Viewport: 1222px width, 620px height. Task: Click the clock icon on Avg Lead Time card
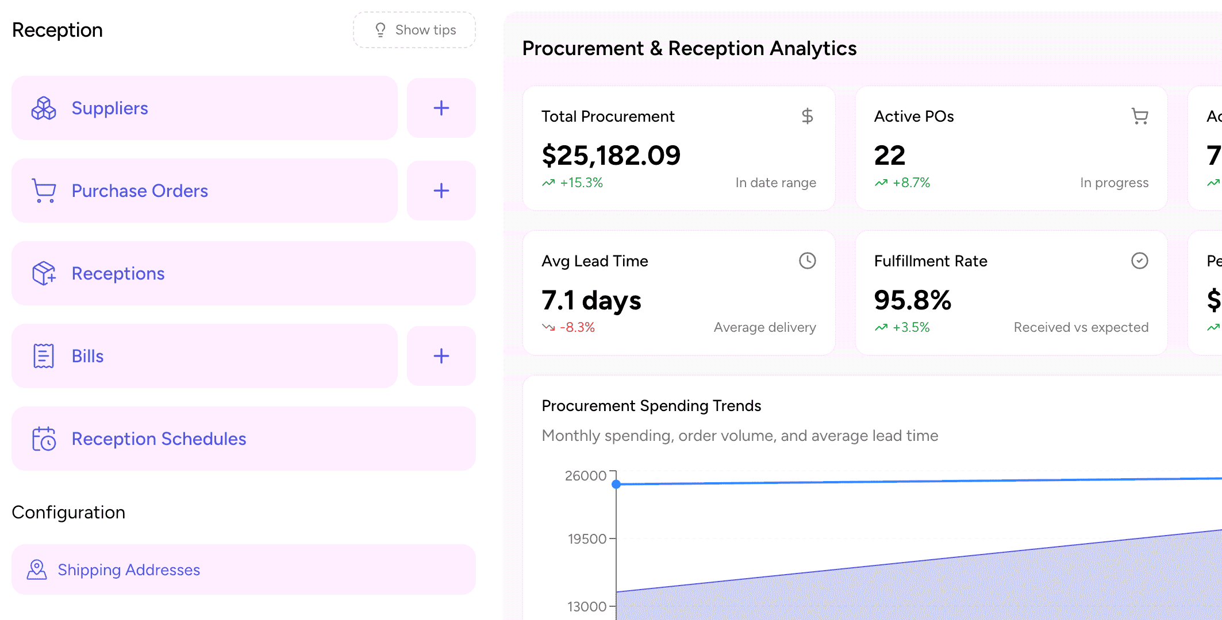click(808, 261)
